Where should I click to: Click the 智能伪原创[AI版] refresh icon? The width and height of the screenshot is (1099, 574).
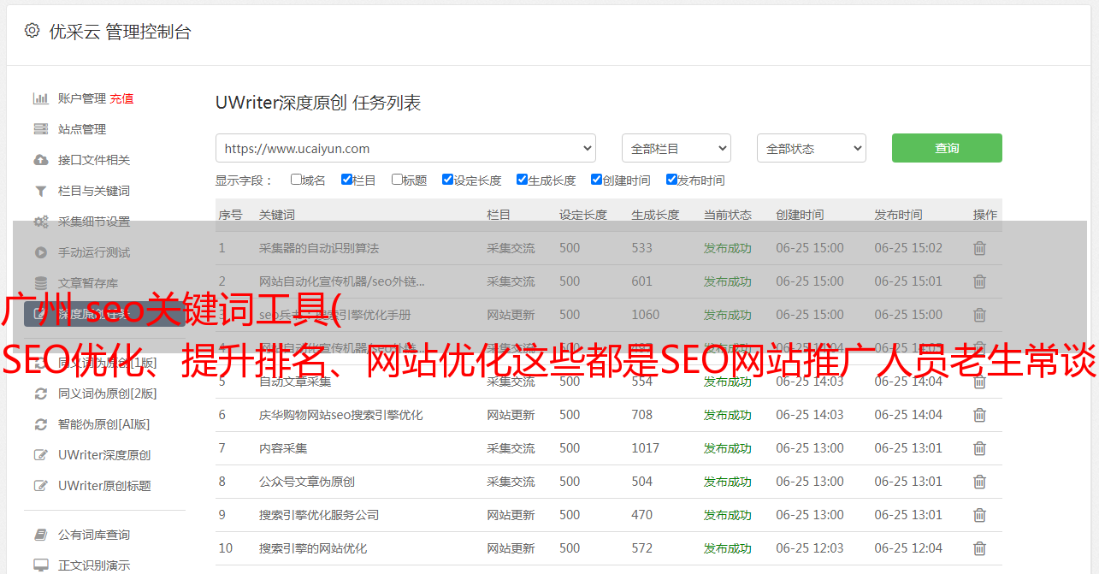tap(40, 424)
